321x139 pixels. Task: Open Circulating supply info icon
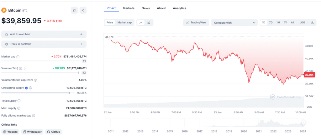30,88
